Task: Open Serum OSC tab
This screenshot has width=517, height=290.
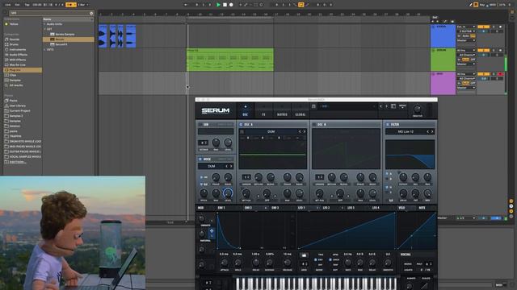Action: click(x=245, y=111)
